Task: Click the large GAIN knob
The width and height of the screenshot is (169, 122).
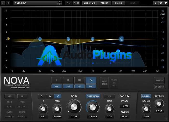Action: point(74,107)
